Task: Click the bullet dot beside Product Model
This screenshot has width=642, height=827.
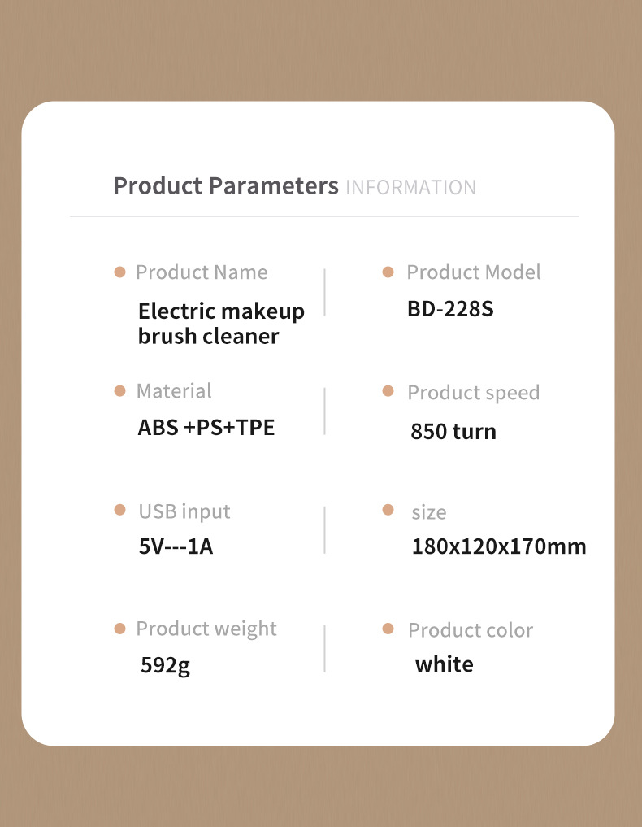Action: (x=388, y=272)
